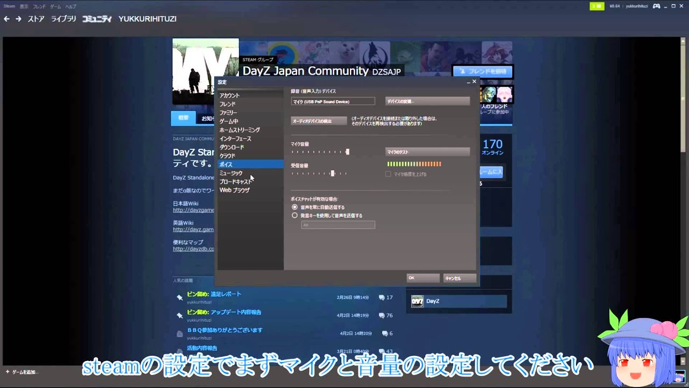Open the 活動内容報告 topic
689x388 pixels.
click(x=202, y=348)
